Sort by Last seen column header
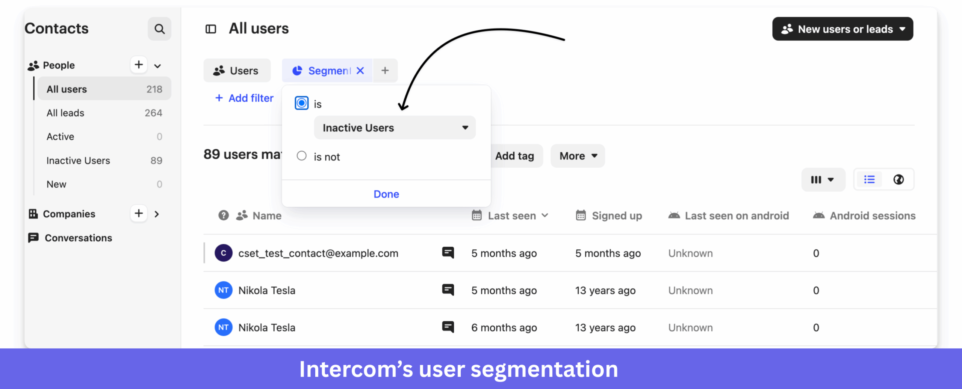 (x=512, y=215)
